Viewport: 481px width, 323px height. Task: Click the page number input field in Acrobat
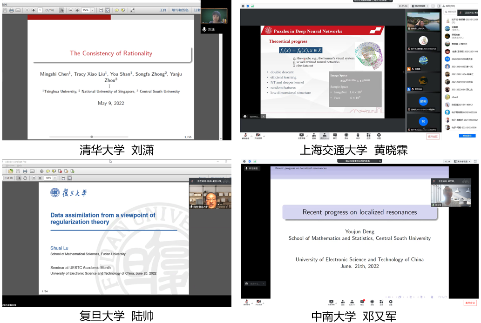(x=40, y=10)
